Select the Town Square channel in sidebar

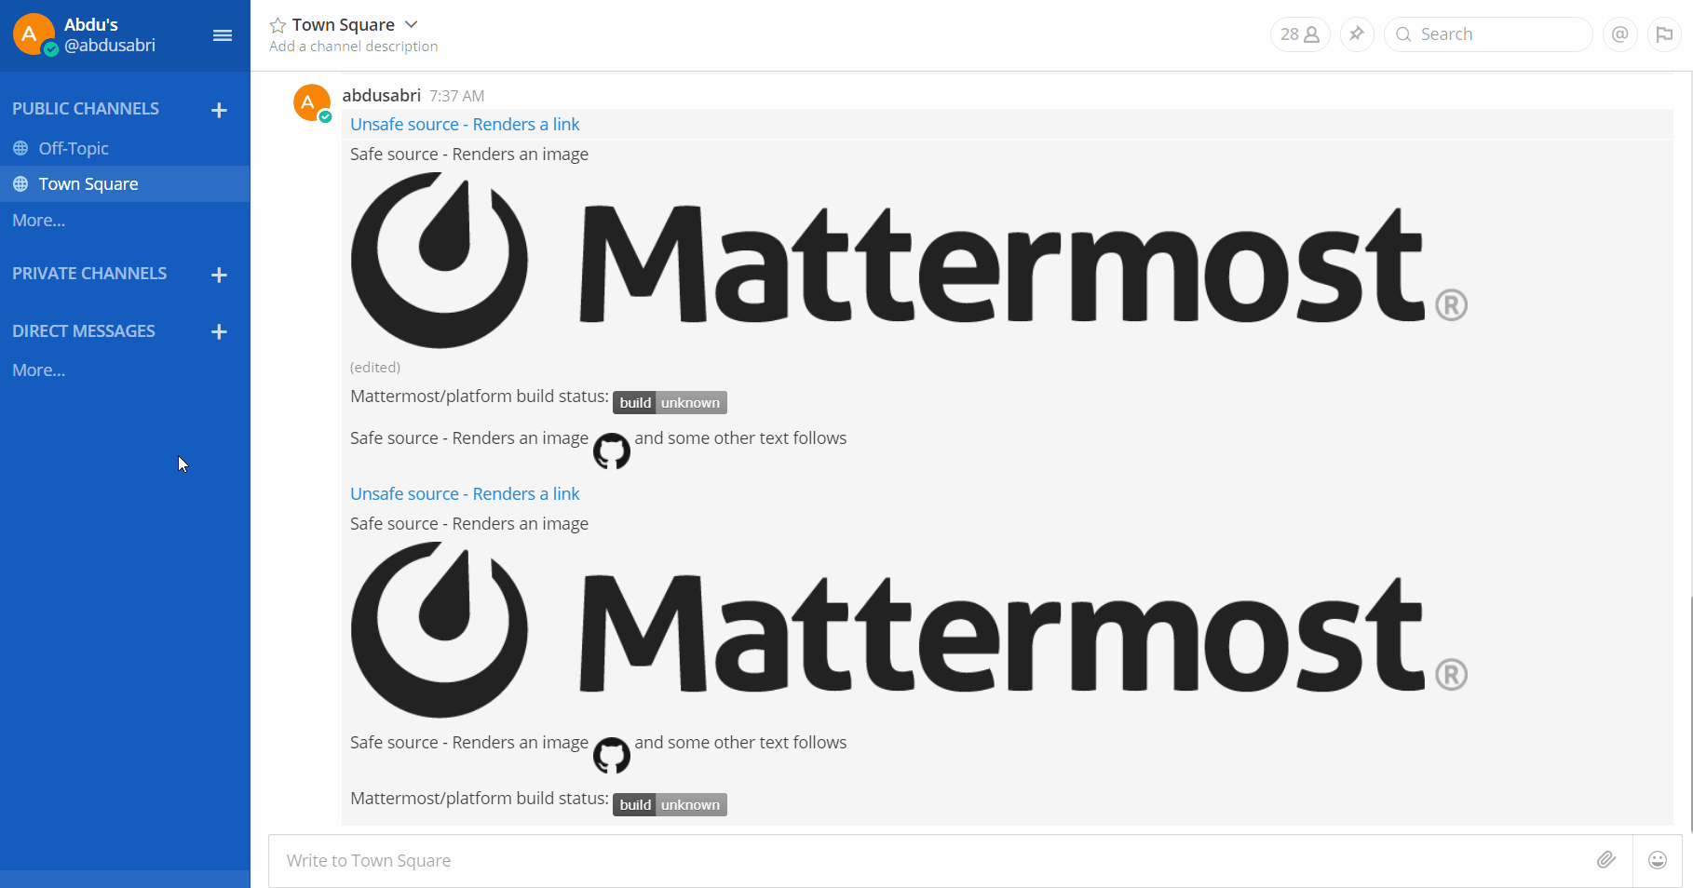125,184
